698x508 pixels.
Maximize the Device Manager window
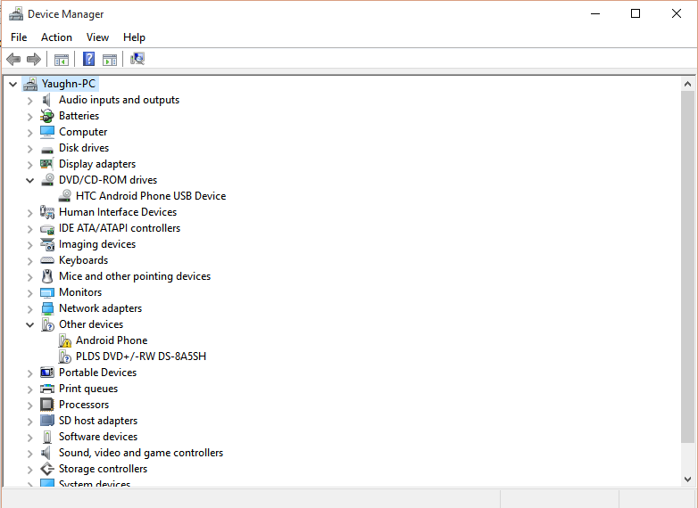pyautogui.click(x=636, y=13)
